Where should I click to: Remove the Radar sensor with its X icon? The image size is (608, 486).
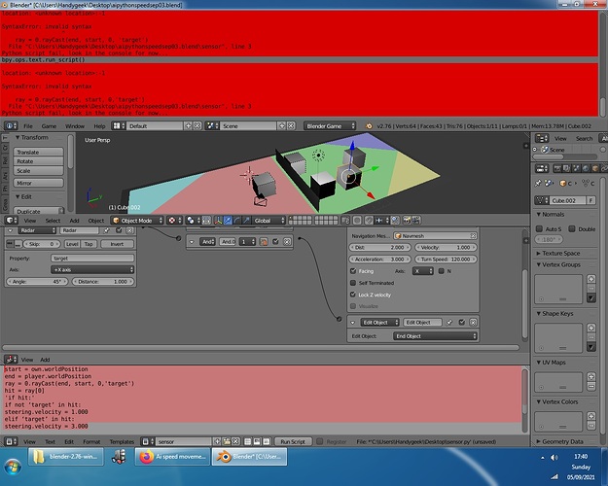coord(130,230)
